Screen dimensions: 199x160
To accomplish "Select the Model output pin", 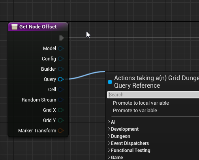I will point(61,48).
